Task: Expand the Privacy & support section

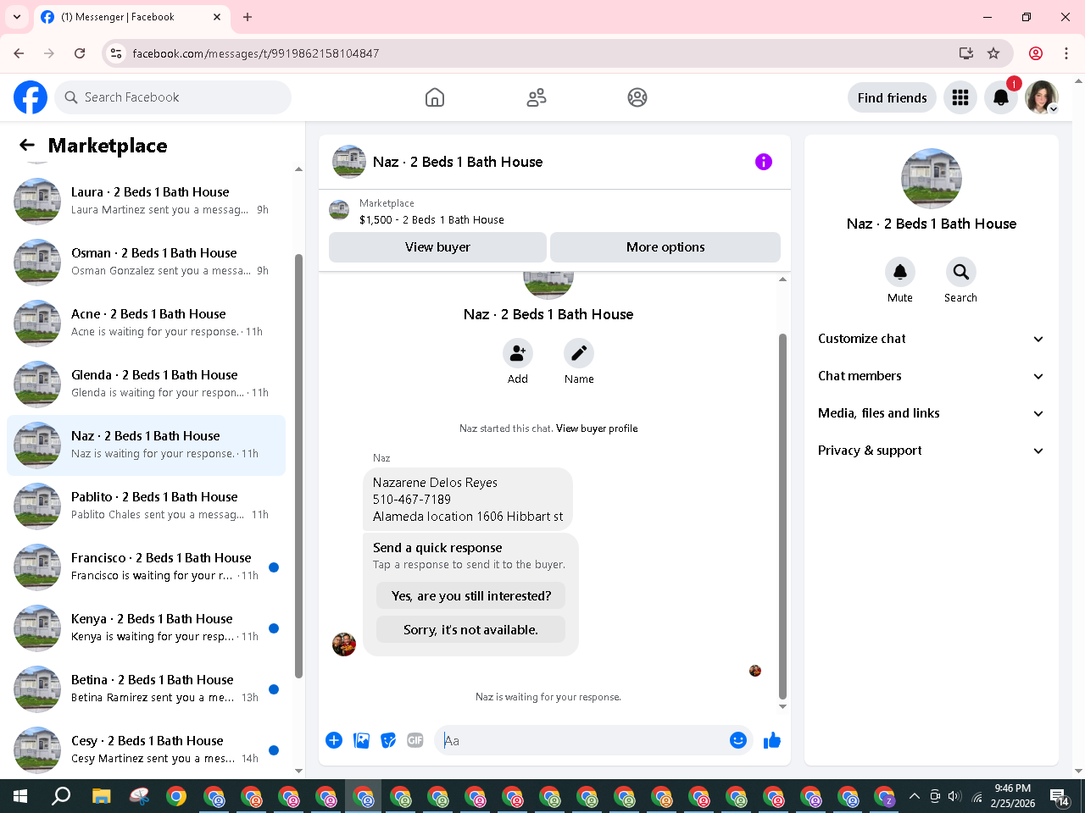Action: [931, 451]
